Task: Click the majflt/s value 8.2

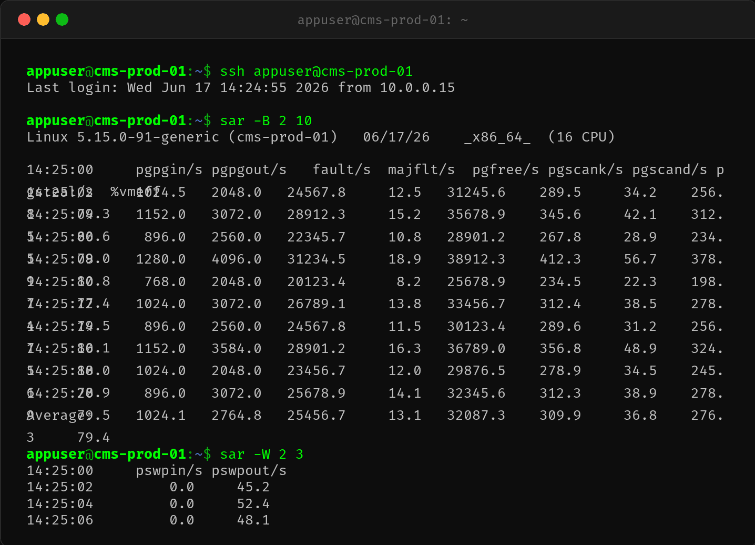Action: [409, 281]
